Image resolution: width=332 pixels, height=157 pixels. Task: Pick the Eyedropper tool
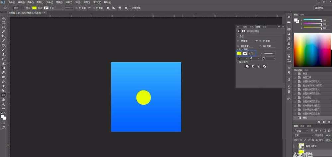(x=3, y=41)
